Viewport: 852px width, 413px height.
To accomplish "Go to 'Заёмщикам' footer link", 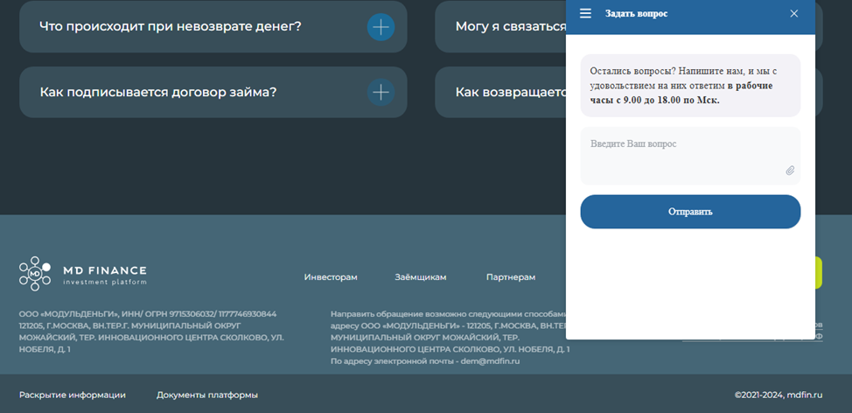I will 421,277.
